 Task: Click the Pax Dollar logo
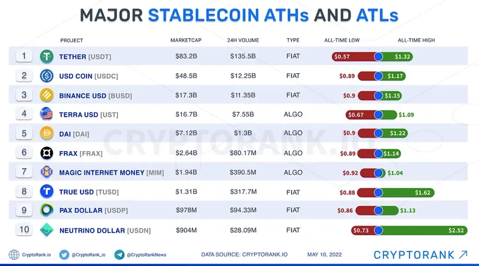[x=47, y=210]
